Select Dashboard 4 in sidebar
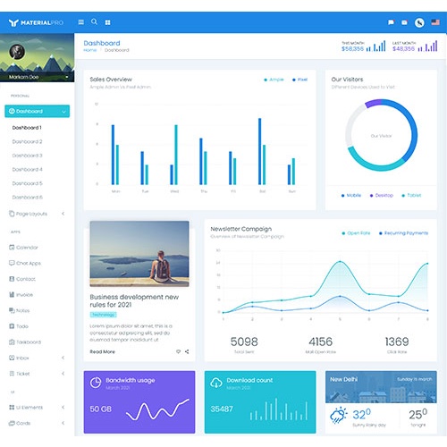447x447 pixels. [27, 170]
